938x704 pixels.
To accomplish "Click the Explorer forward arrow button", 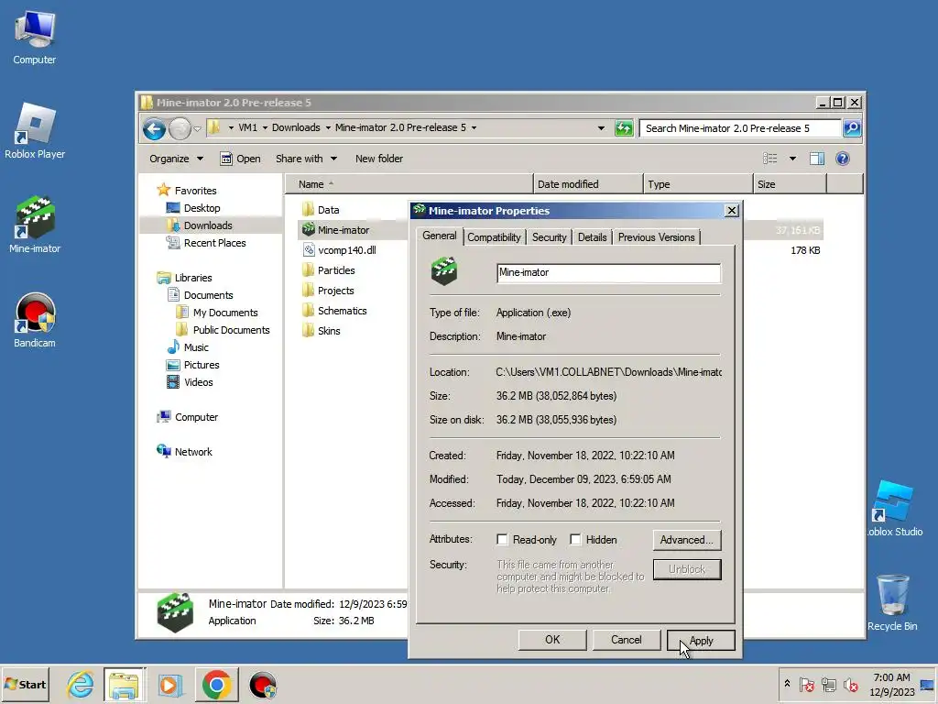I will coord(180,128).
